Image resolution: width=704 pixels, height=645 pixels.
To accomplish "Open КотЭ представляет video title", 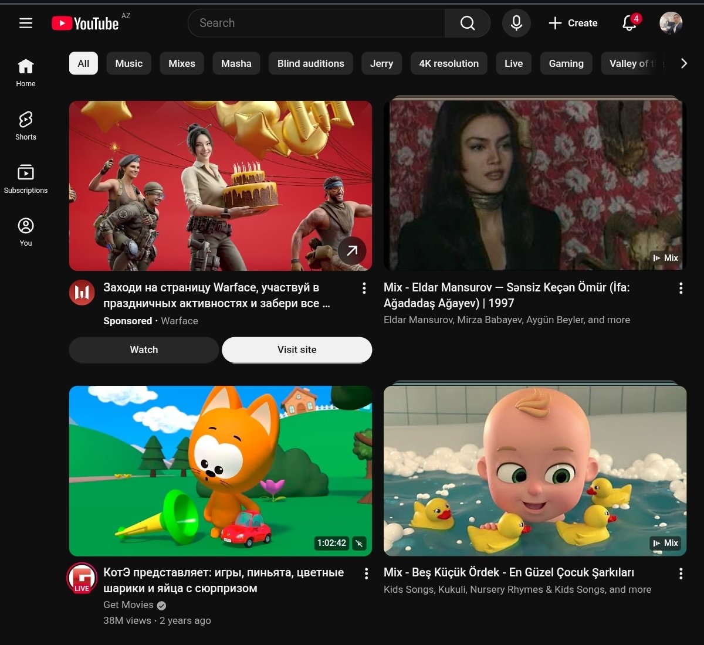I will point(224,580).
